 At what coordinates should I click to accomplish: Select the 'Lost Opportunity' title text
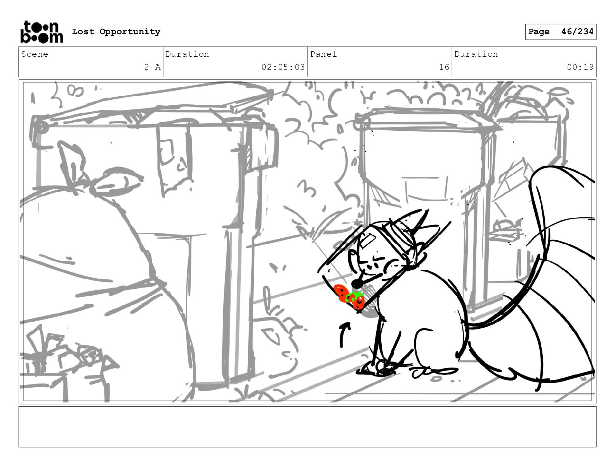click(116, 32)
